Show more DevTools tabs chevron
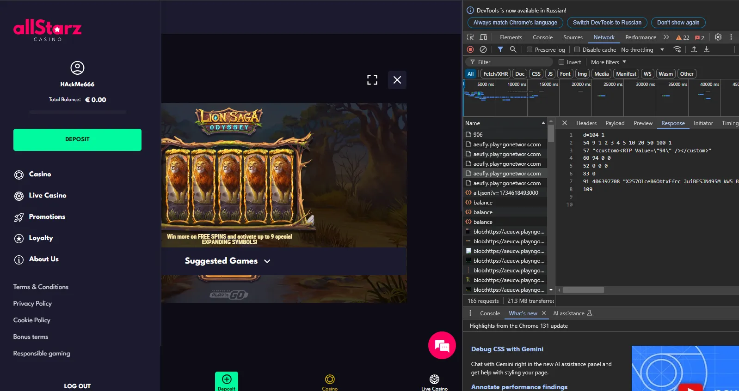739x391 pixels. point(666,37)
